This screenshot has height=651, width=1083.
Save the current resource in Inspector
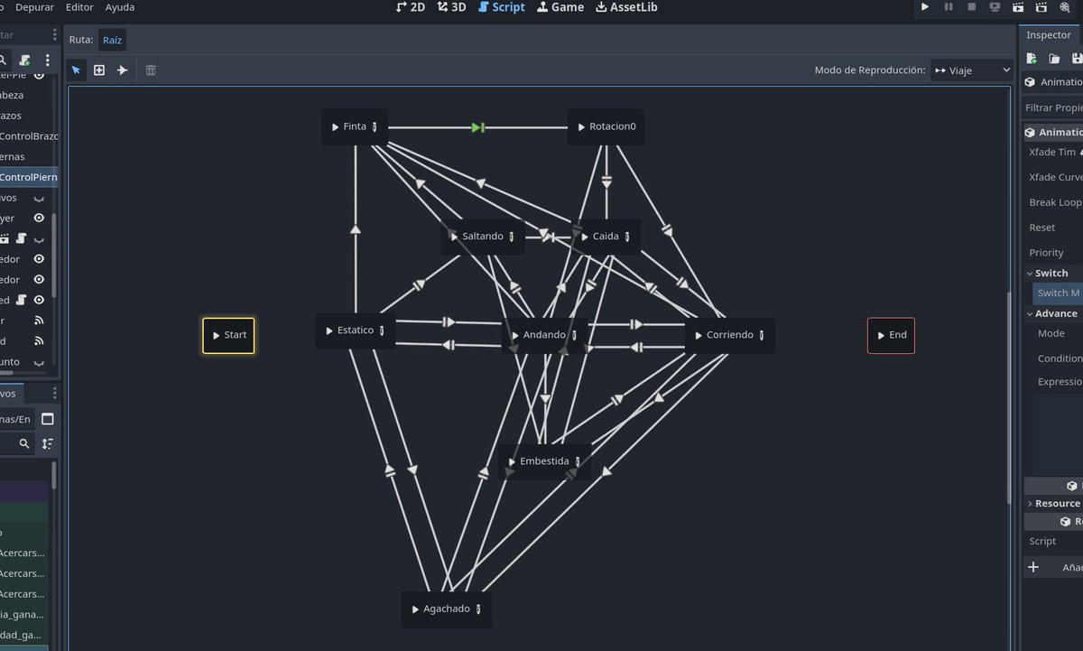point(1076,59)
